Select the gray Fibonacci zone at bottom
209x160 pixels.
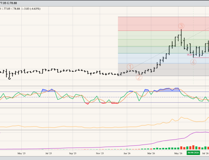163,70
